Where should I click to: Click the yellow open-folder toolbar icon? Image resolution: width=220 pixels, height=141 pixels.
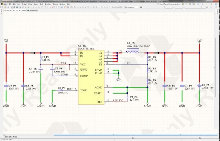4,7
